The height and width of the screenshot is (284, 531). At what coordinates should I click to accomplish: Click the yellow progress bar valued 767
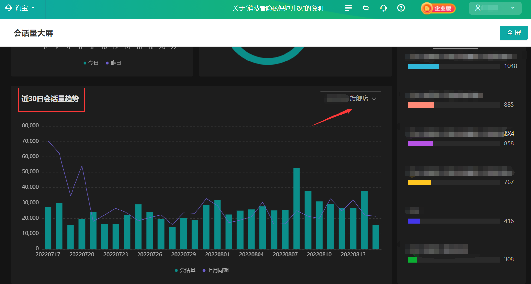(x=419, y=183)
